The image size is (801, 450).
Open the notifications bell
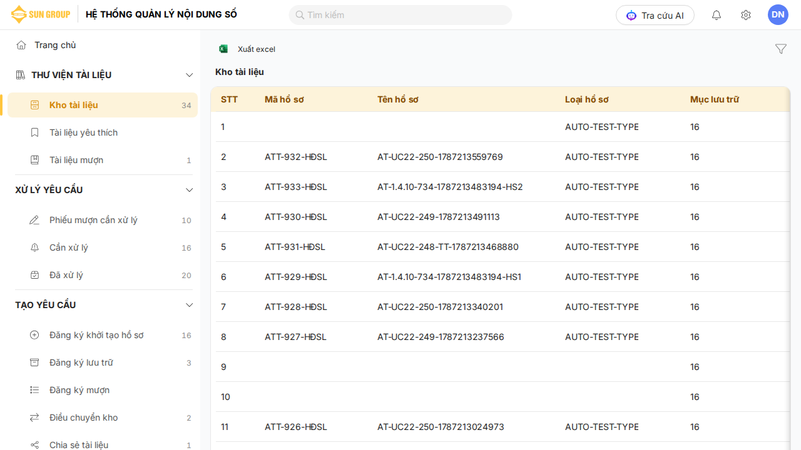[717, 15]
